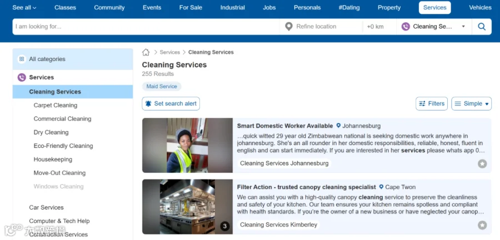This screenshot has height=240, width=500.
Task: Open the Community tab
Action: (109, 8)
